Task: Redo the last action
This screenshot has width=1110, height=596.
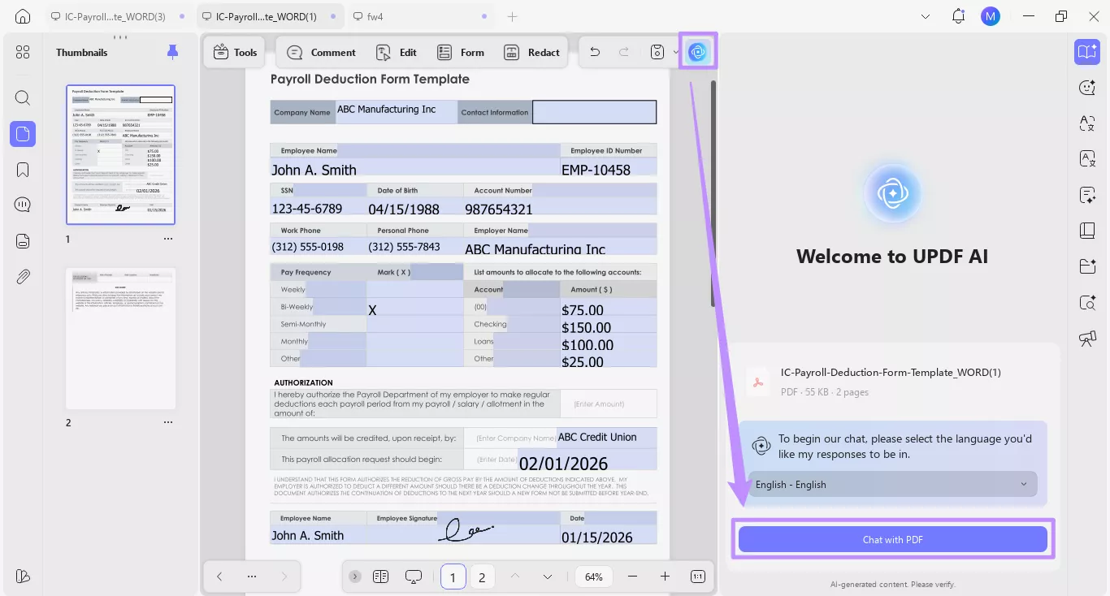Action: 624,52
